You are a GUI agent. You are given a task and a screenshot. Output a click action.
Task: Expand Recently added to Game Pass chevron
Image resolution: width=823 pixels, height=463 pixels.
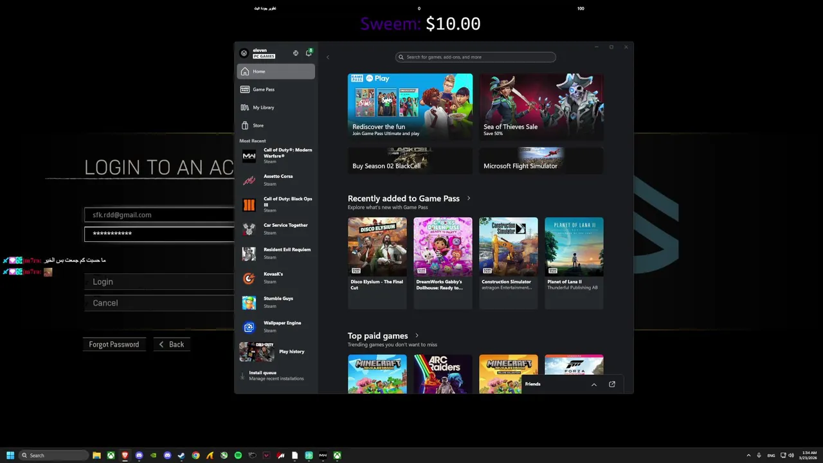point(469,198)
